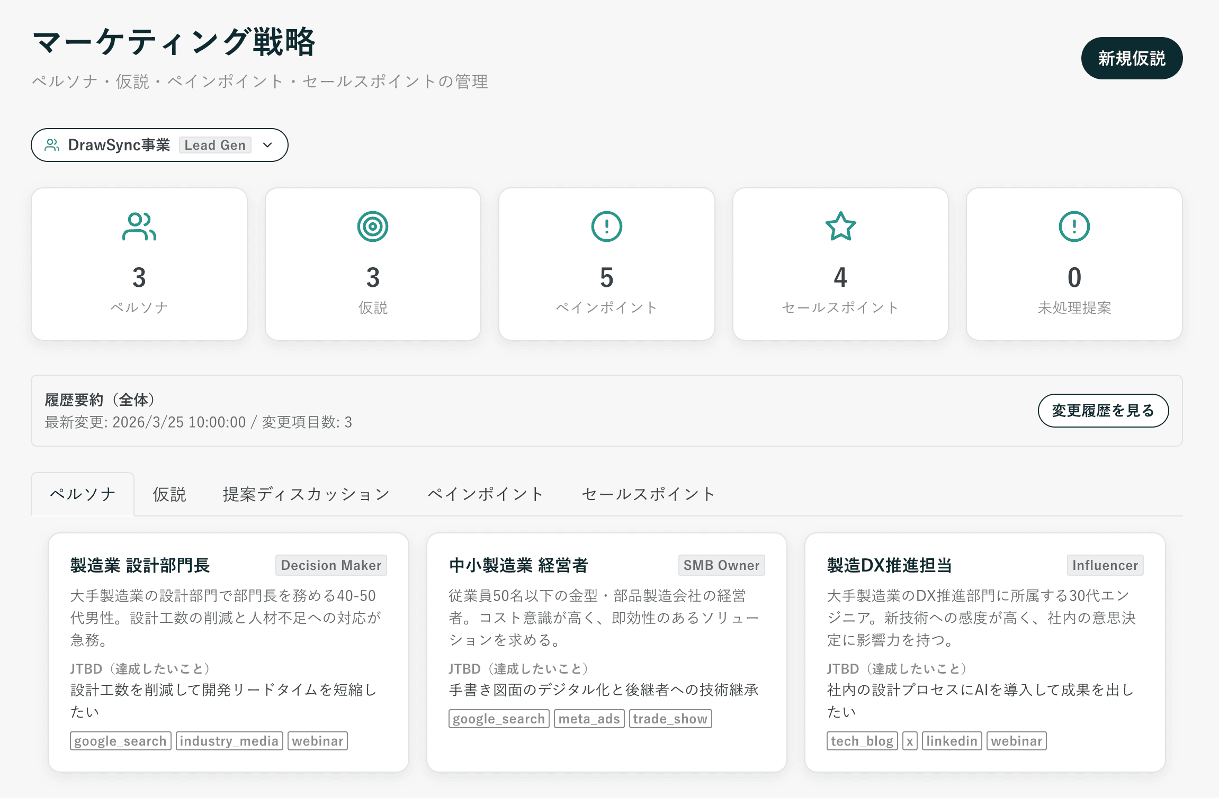Open 変更履歴を見る in the history summary
The image size is (1219, 798).
pyautogui.click(x=1104, y=411)
